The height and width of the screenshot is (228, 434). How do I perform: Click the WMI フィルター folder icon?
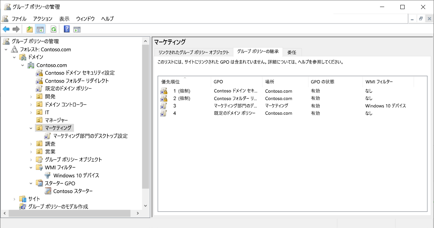40,167
